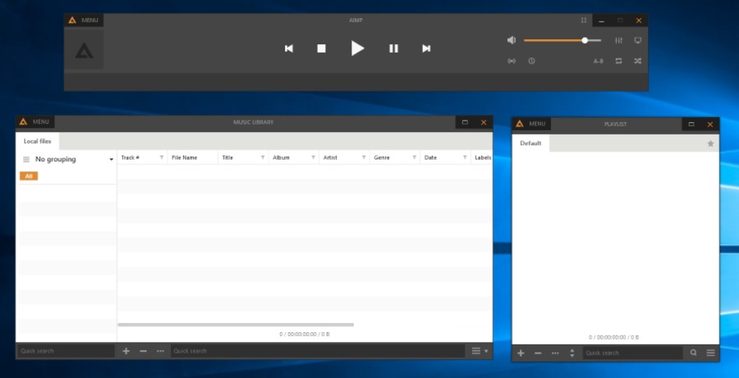739x378 pixels.
Task: Click the orange All filter button
Action: click(29, 176)
